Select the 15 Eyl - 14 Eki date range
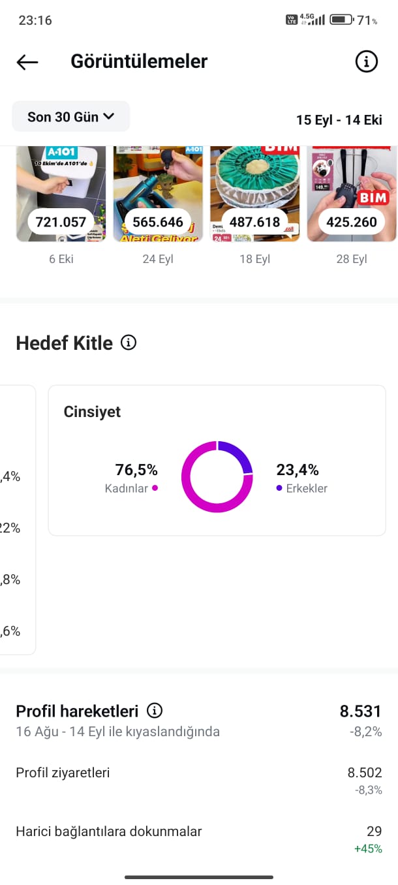Screen dimensions: 398x885 point(339,120)
